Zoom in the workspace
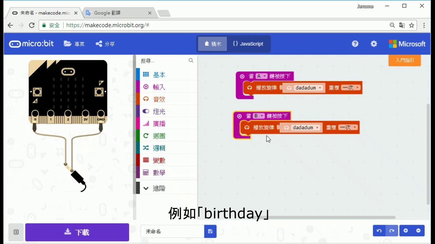Image resolution: width=435 pixels, height=244 pixels. pos(406,231)
